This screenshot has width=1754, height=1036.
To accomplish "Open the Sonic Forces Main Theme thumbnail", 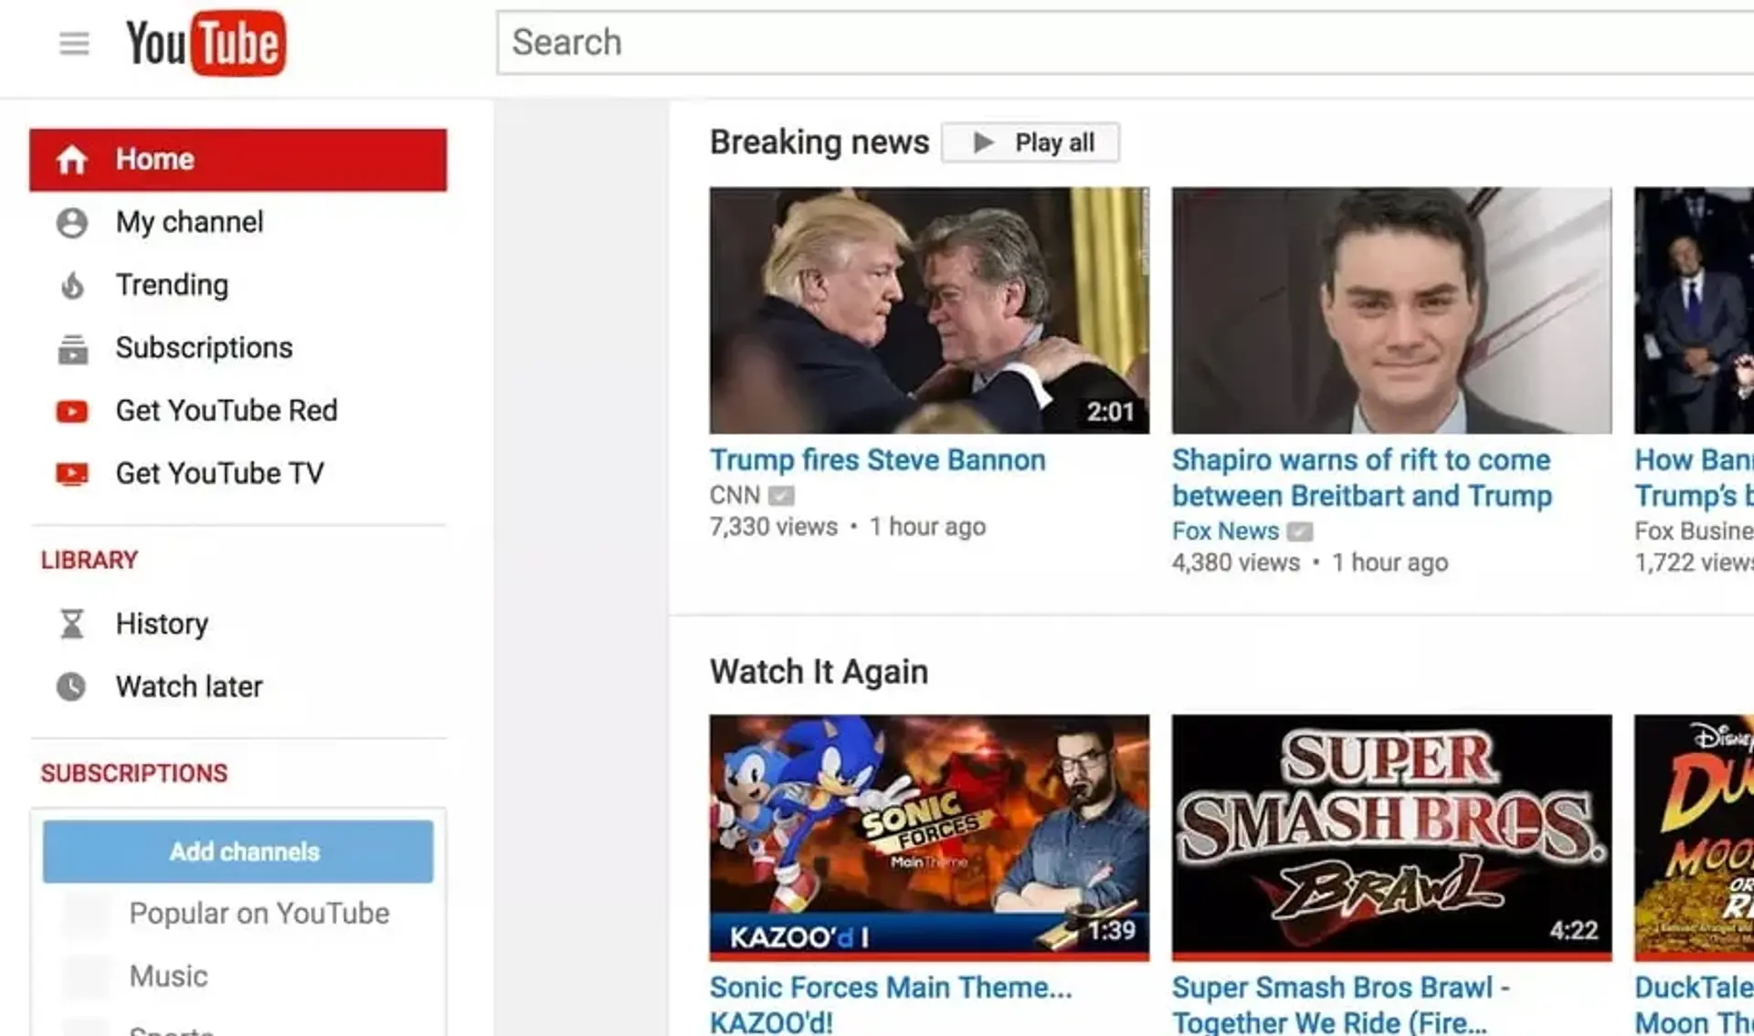I will (x=929, y=838).
